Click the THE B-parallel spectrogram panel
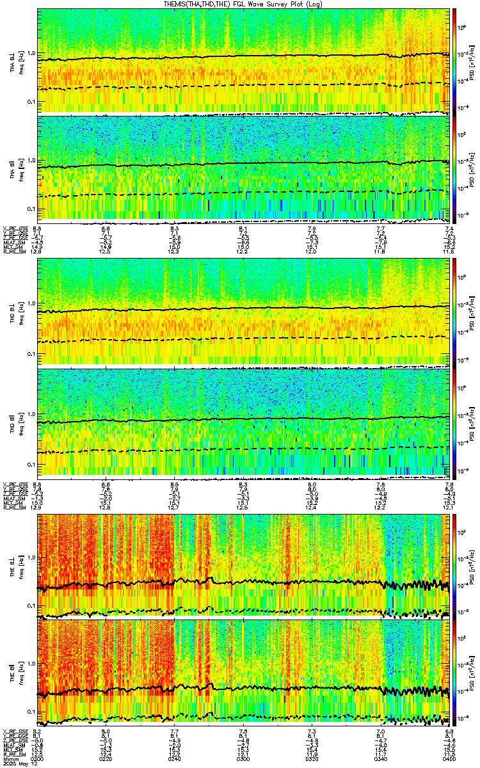 (x=243, y=672)
